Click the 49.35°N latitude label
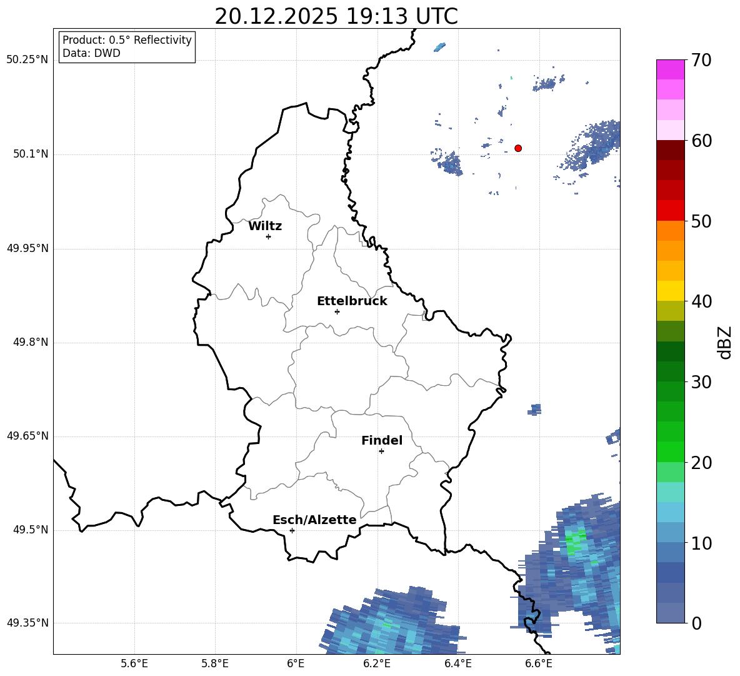 coord(27,623)
